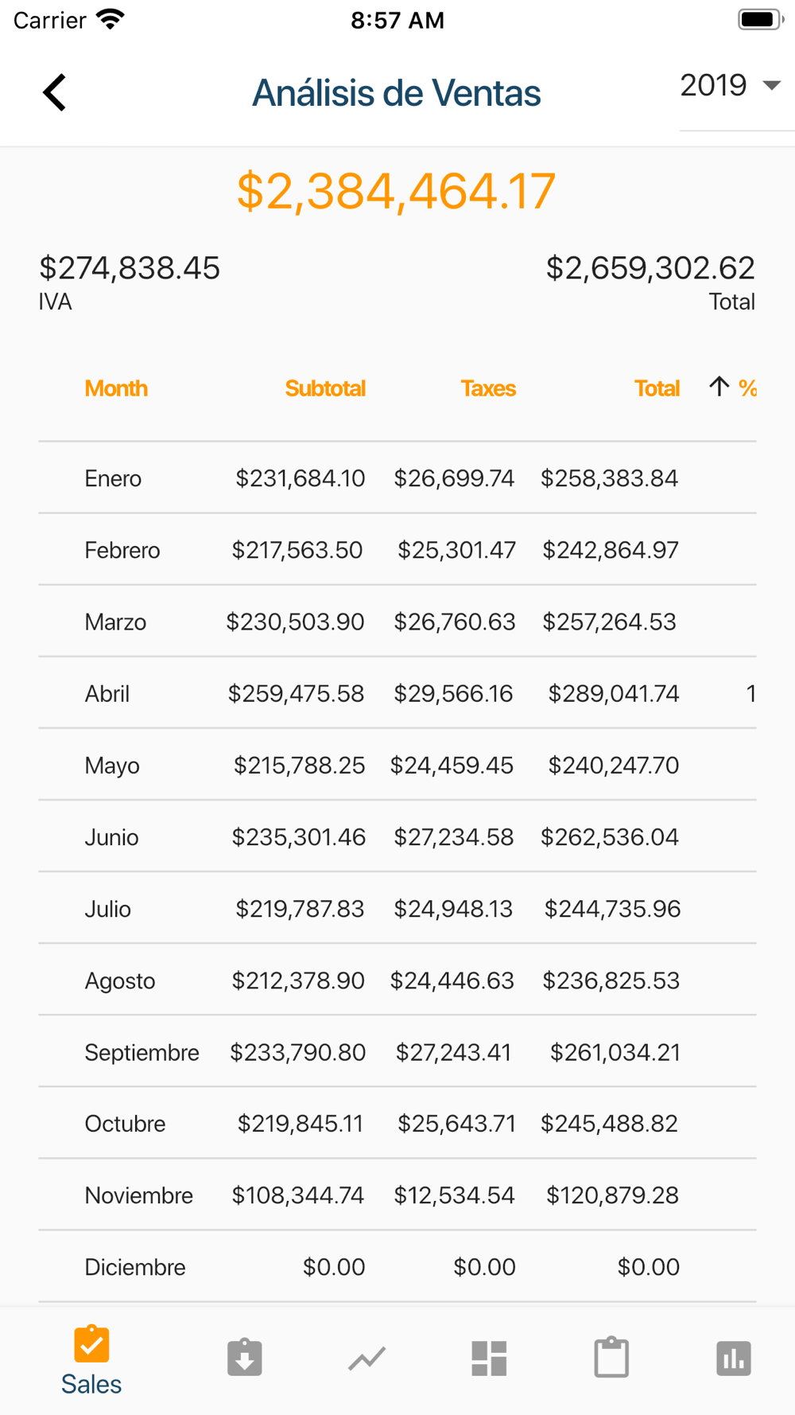This screenshot has height=1415, width=795.
Task: Sort table by Subtotal column header
Action: (x=325, y=388)
